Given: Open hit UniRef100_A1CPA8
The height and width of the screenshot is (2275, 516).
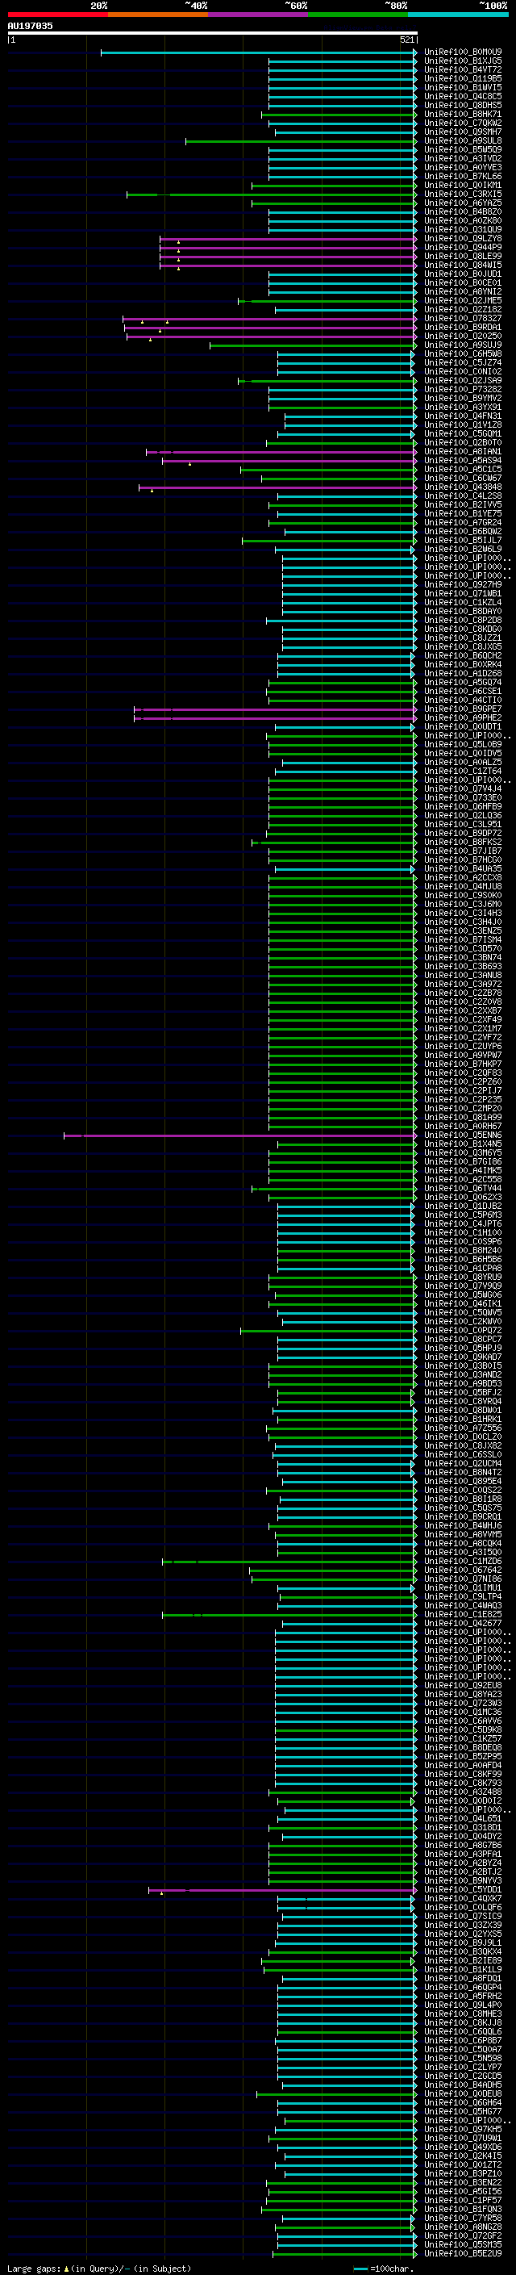Looking at the screenshot, I should point(463,1269).
